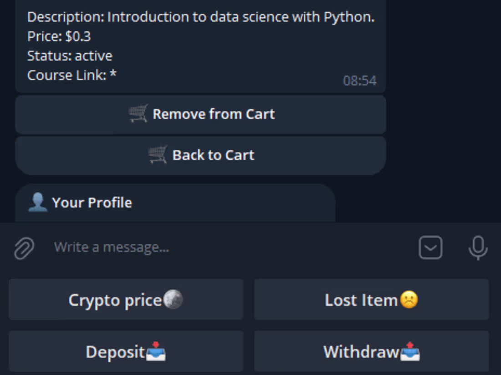
Task: Click the cart icon beside Back to Cart
Action: [158, 155]
